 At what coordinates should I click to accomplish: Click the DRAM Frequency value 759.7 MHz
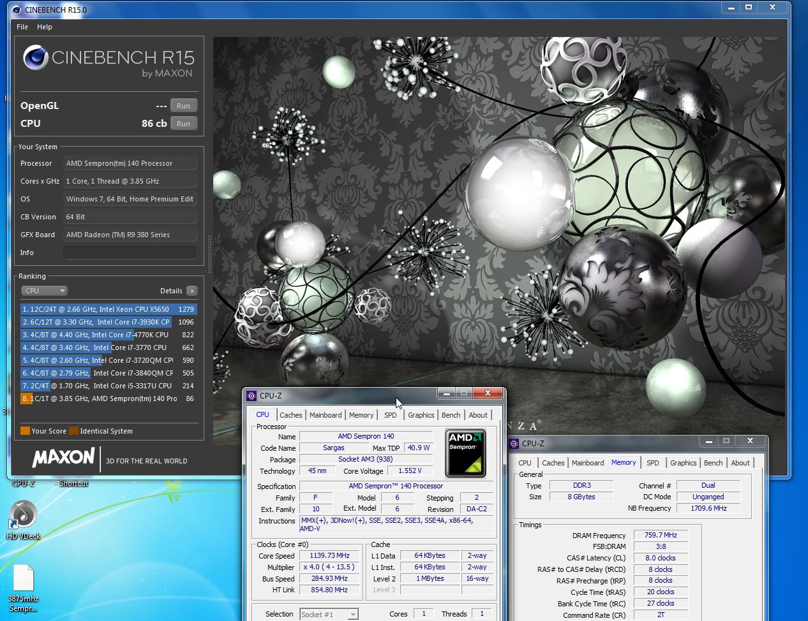tap(661, 535)
